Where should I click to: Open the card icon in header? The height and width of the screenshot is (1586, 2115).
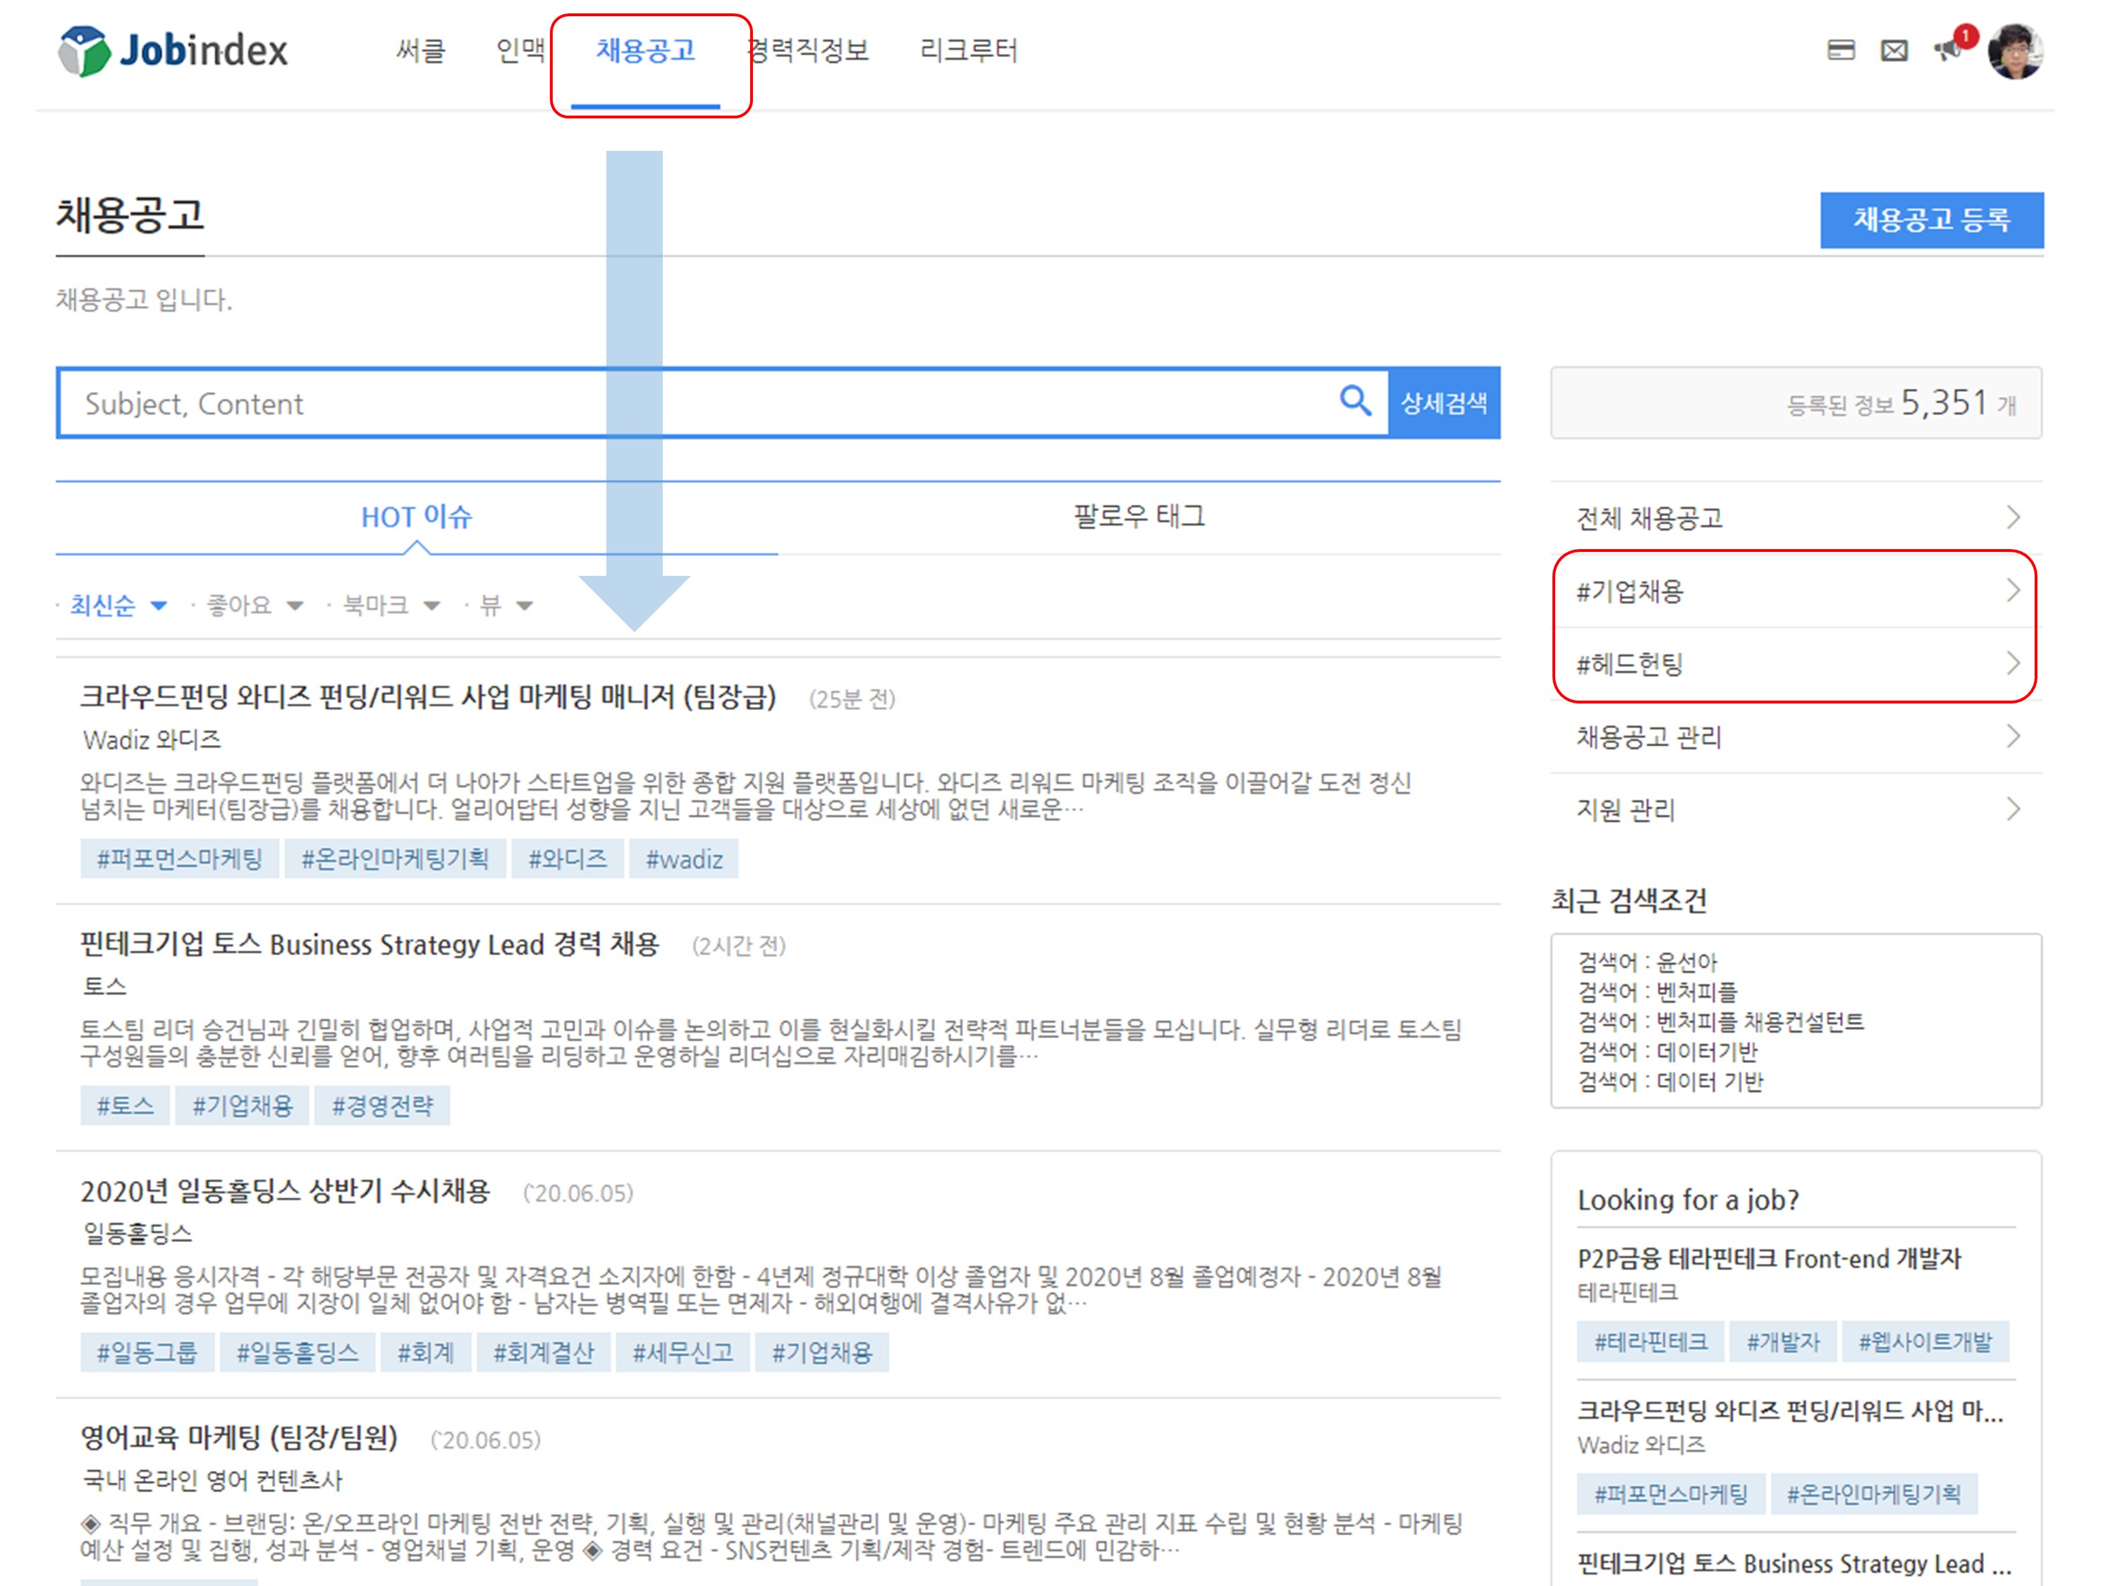click(1841, 50)
